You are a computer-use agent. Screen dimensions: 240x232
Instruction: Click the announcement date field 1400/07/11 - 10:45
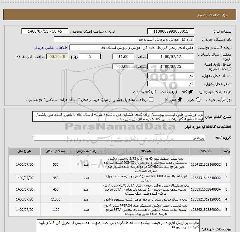pyautogui.click(x=45, y=31)
